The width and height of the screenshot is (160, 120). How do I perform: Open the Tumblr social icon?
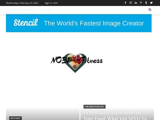(x=146, y=3)
